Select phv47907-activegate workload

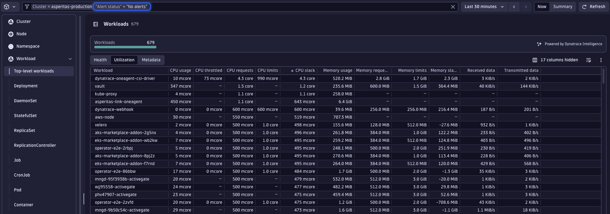click(x=116, y=195)
